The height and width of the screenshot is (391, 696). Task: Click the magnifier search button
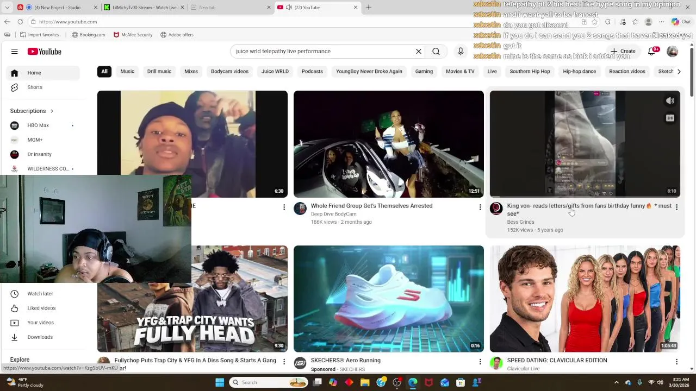click(436, 52)
